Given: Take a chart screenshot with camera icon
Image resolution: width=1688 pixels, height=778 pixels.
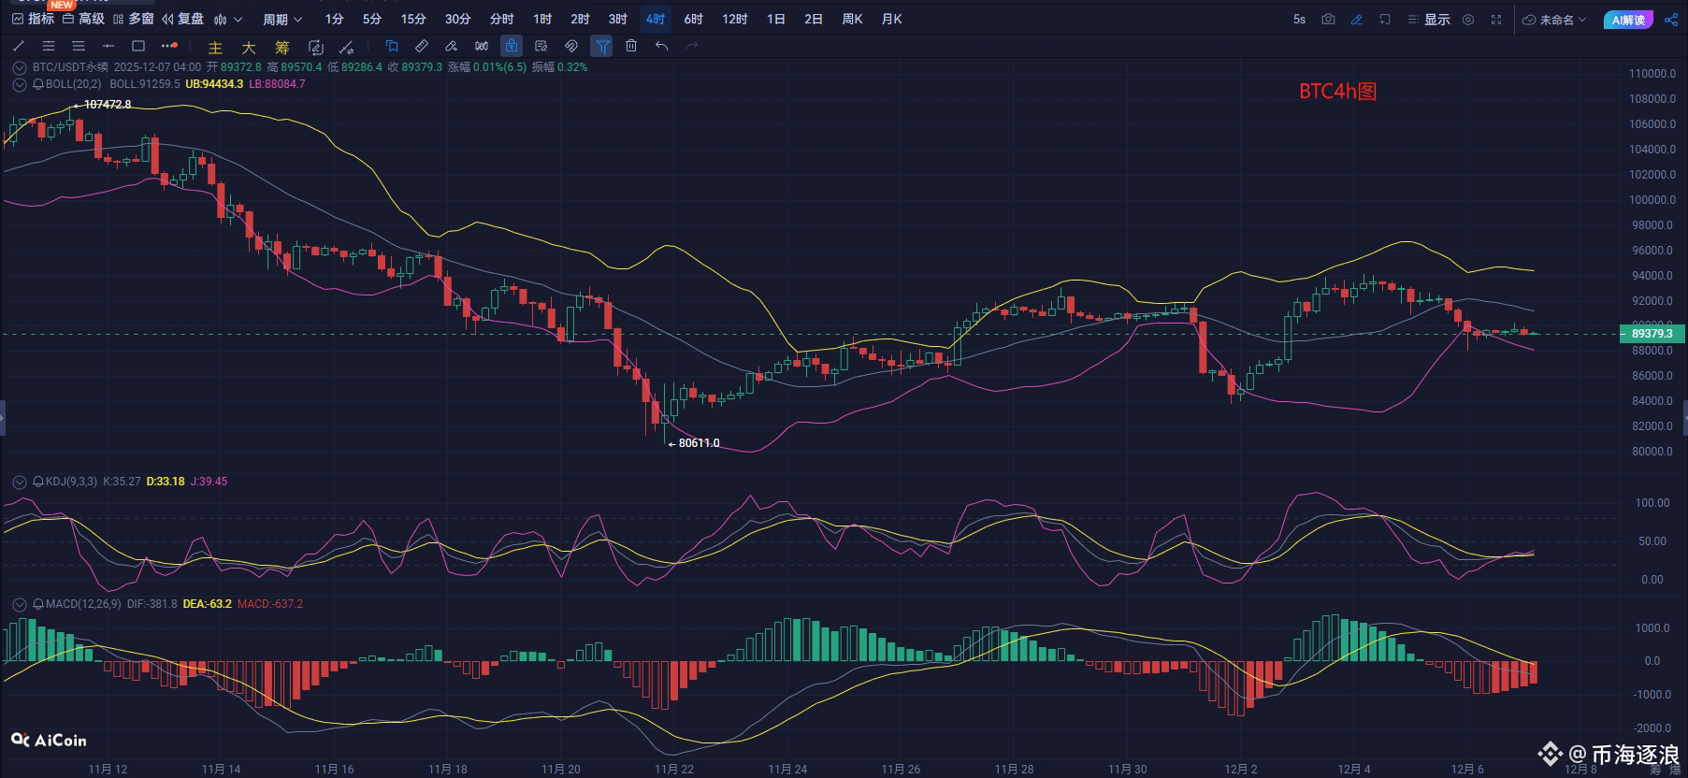Looking at the screenshot, I should tap(1328, 20).
